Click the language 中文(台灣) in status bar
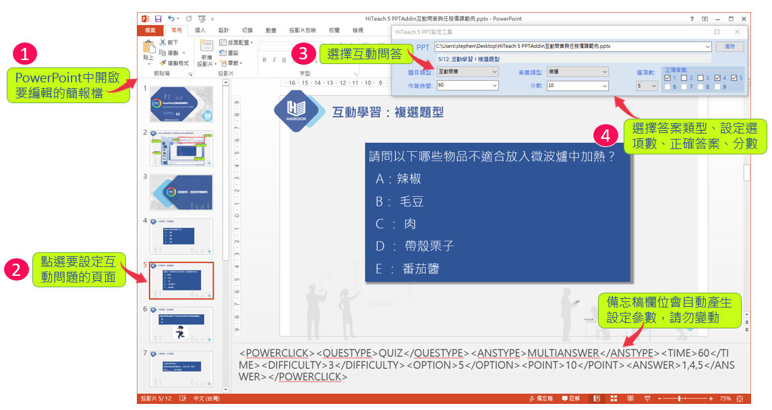Image resolution: width=772 pixels, height=410 pixels. coord(207,398)
